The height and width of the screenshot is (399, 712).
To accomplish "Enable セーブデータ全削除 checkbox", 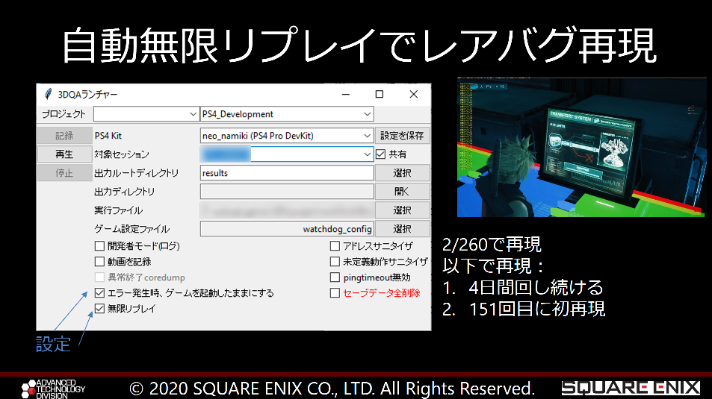I will click(335, 293).
